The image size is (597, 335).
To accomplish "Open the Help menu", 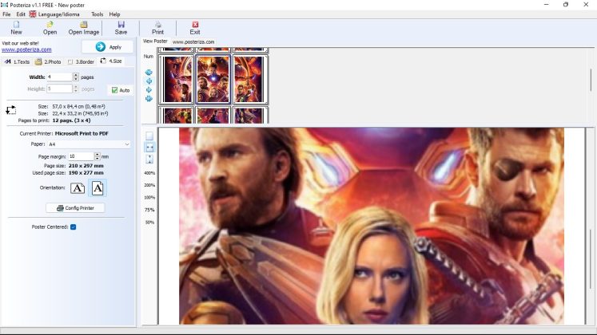I will pyautogui.click(x=114, y=14).
